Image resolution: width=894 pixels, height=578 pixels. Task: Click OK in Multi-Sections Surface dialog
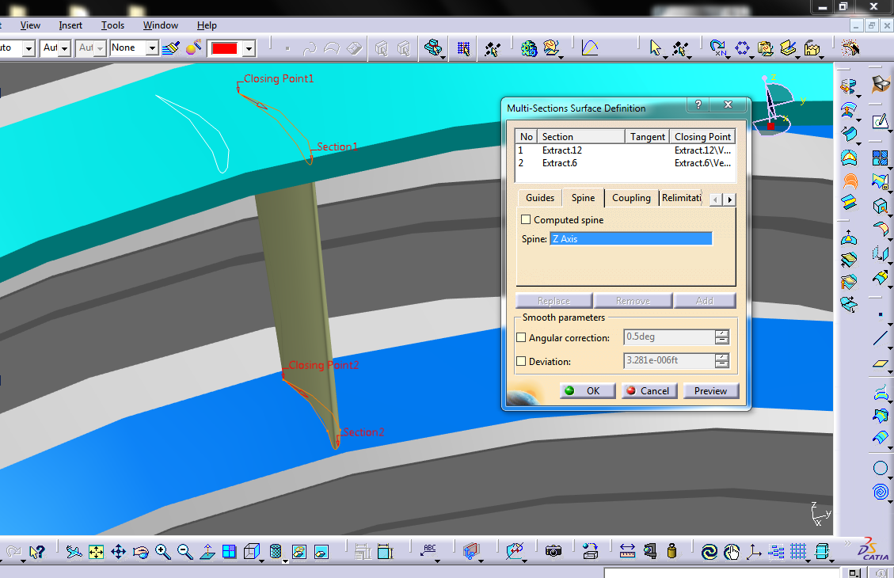pyautogui.click(x=585, y=390)
